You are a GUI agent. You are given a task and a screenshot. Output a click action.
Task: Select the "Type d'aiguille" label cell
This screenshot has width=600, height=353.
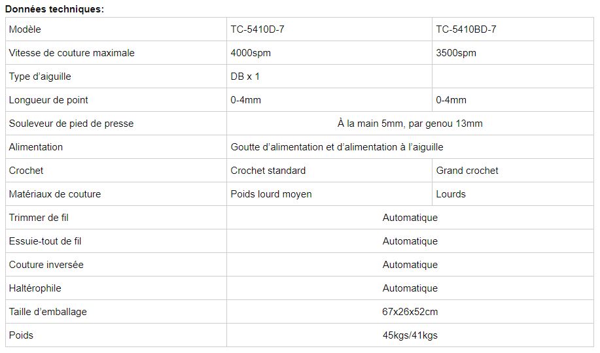pyautogui.click(x=40, y=76)
